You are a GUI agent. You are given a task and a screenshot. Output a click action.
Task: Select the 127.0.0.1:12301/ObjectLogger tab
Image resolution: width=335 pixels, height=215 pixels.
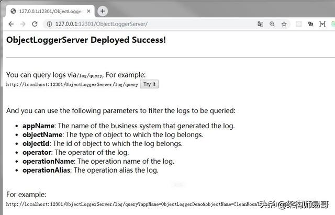(50, 11)
